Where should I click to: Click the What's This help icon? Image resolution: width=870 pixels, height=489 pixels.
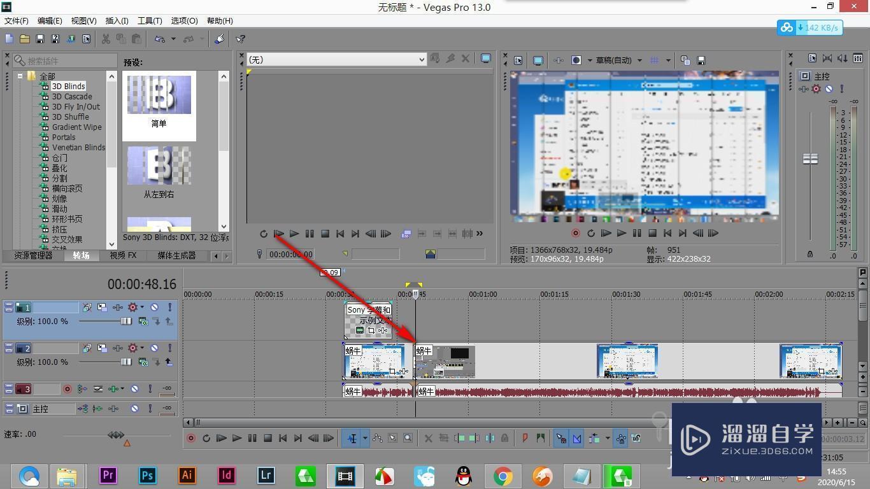(x=240, y=39)
